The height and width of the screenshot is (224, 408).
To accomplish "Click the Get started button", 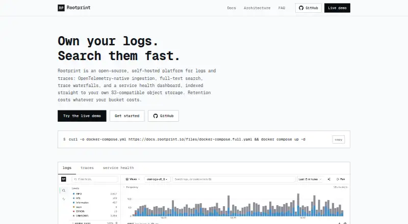I will pos(127,116).
